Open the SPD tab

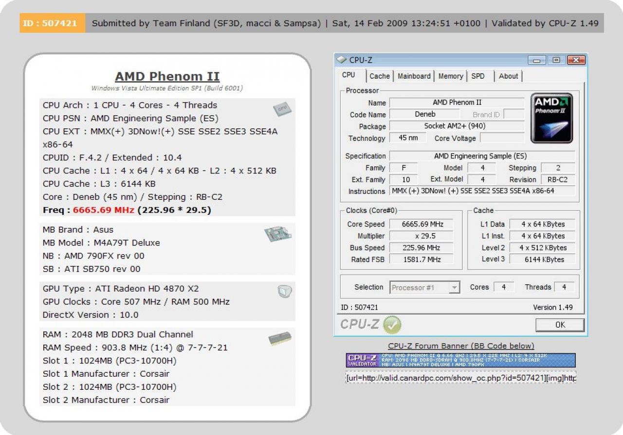pyautogui.click(x=478, y=76)
